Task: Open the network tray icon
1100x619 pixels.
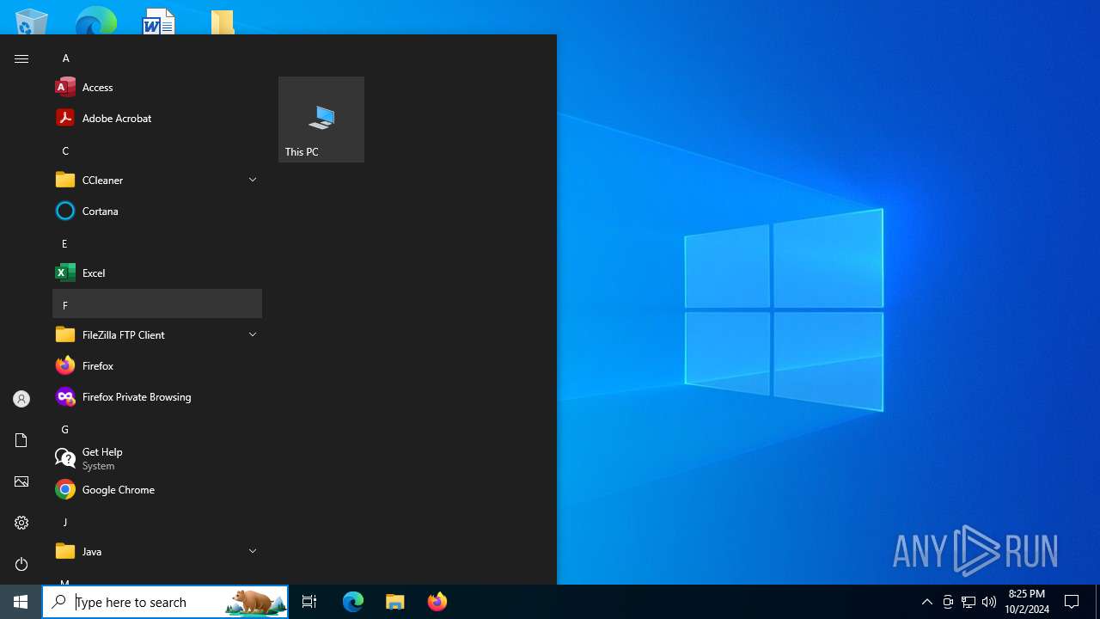Action: (x=969, y=602)
